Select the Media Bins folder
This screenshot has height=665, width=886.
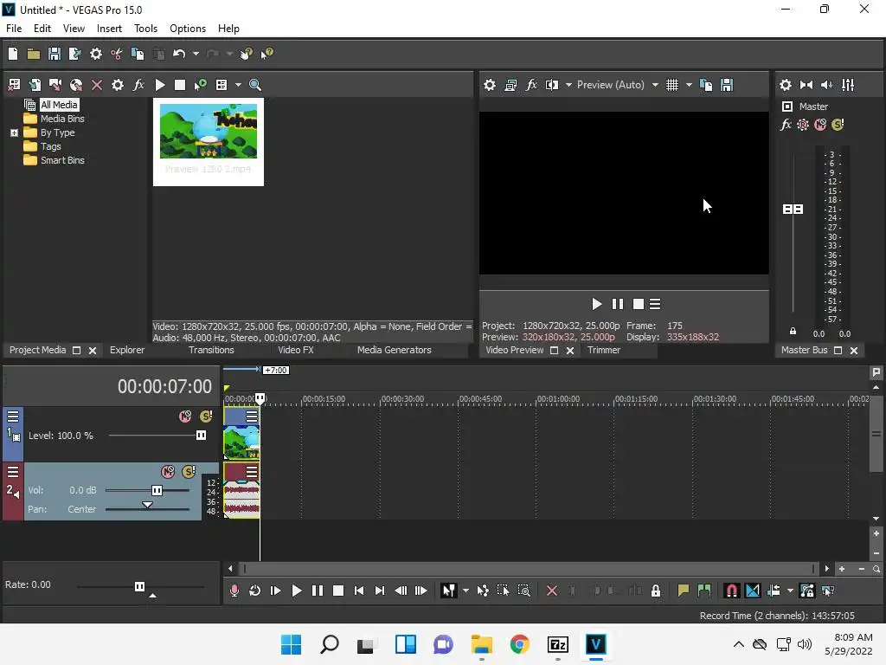pos(62,119)
